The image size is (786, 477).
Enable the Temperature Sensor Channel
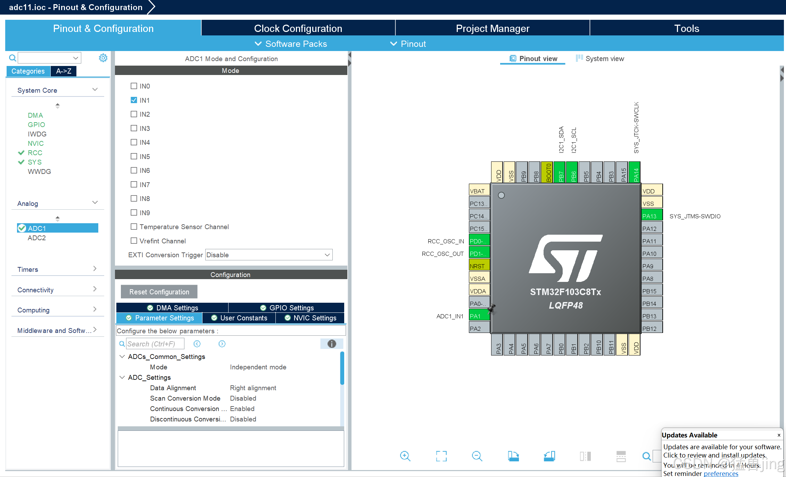pos(134,227)
